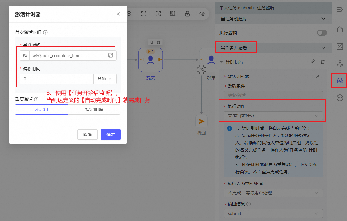Click the 确定 button in the dialog
Screen dimensions: 347x221
click(x=110, y=134)
